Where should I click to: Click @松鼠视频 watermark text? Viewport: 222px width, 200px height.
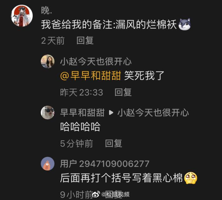pos(115,194)
